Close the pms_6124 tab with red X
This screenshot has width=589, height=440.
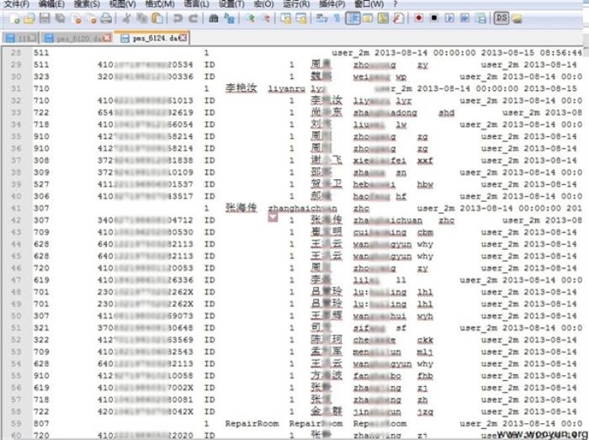click(x=183, y=38)
